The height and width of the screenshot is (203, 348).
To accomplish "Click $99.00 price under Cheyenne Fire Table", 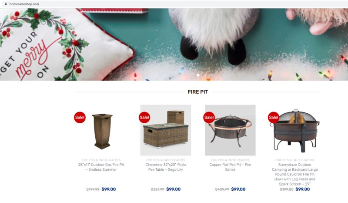I will coord(173,189).
